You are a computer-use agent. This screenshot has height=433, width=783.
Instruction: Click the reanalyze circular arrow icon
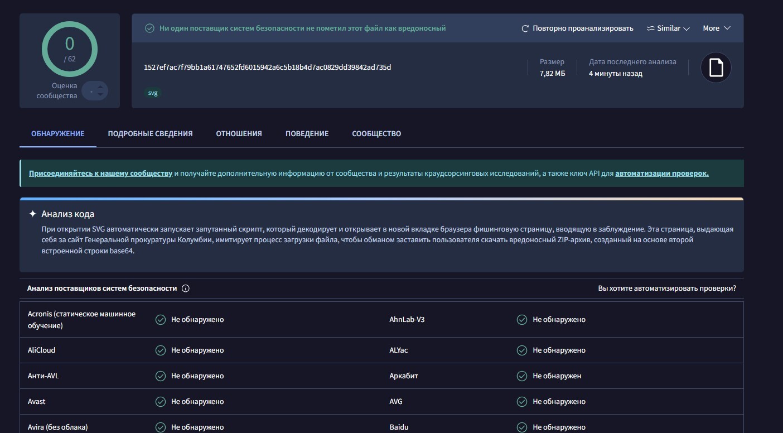pyautogui.click(x=525, y=28)
